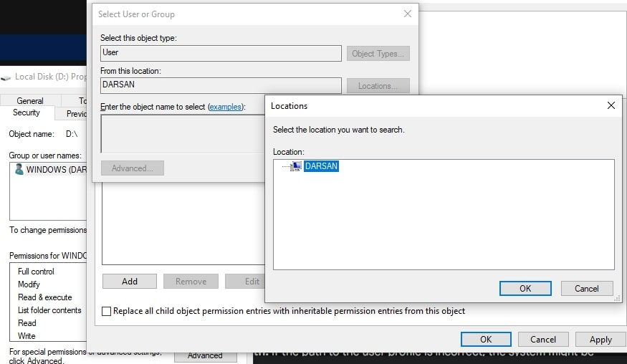Select WINDOWS user in Group or user names
This screenshot has width=627, height=364.
(50, 169)
